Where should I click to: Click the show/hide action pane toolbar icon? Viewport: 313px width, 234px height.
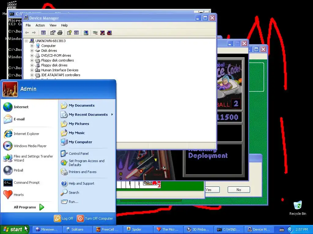coord(76,33)
